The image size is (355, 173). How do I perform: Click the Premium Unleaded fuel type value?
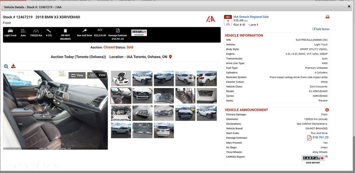[316, 68]
